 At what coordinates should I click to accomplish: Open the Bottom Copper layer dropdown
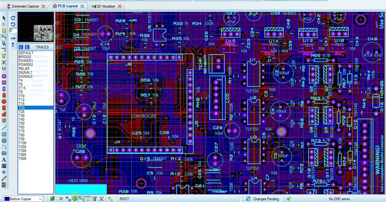(x=23, y=199)
